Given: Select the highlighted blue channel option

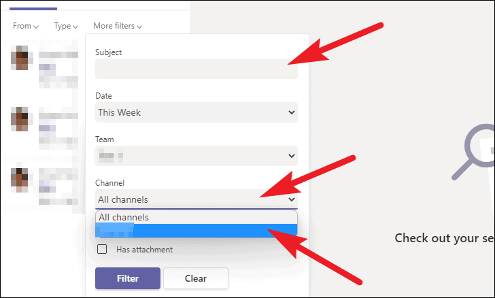Looking at the screenshot, I should click(x=197, y=231).
